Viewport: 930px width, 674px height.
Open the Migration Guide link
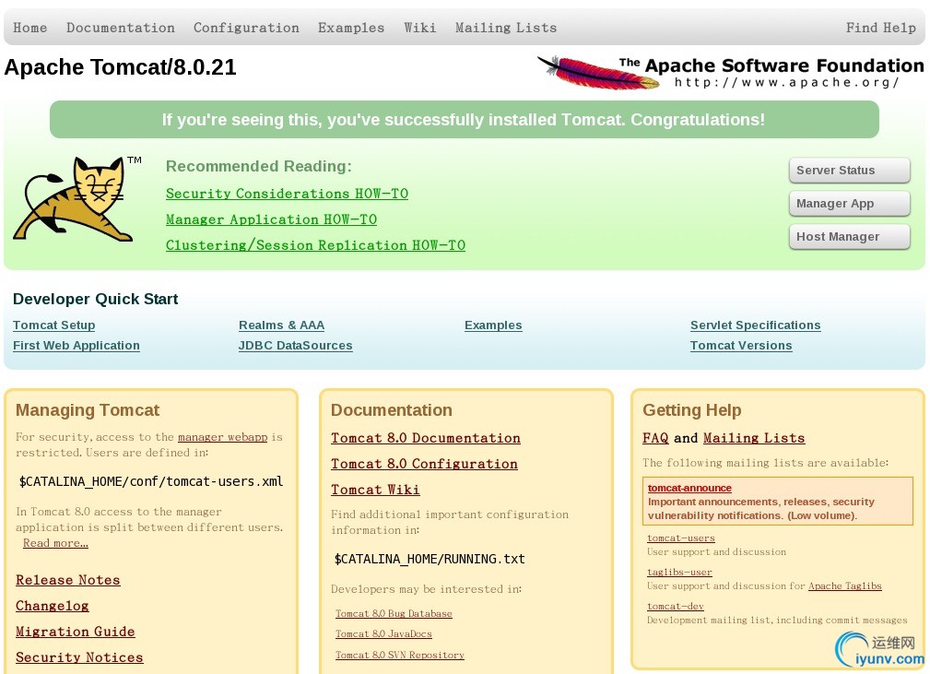(76, 632)
